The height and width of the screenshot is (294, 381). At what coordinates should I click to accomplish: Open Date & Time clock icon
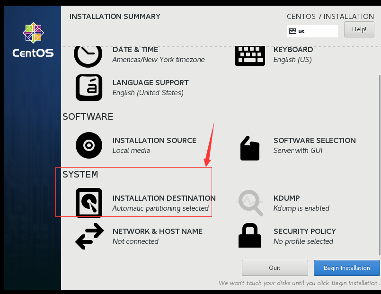click(x=88, y=56)
